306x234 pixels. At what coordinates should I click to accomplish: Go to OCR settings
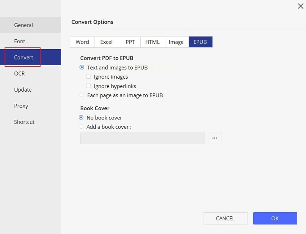(20, 73)
